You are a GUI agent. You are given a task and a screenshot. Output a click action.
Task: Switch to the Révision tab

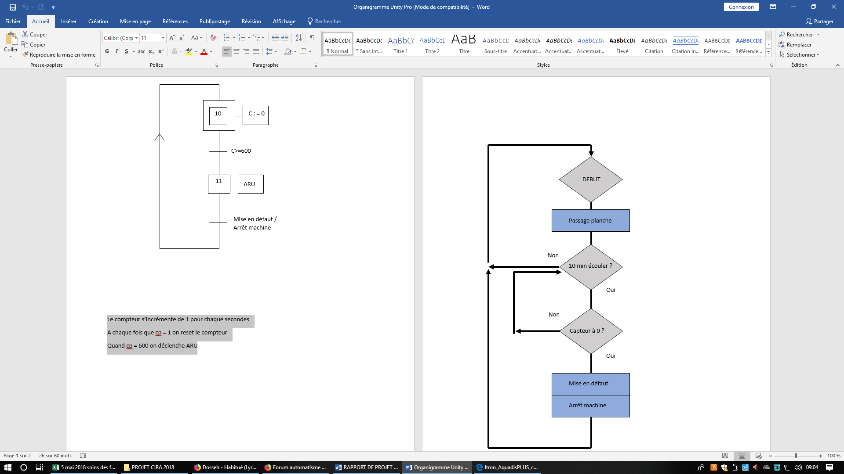251,22
